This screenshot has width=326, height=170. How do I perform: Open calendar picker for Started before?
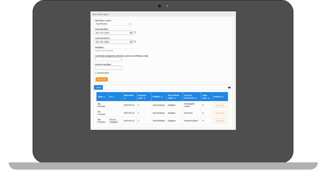coord(135,42)
